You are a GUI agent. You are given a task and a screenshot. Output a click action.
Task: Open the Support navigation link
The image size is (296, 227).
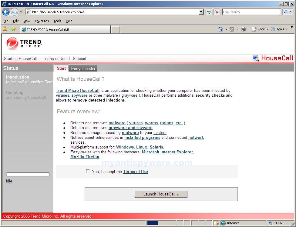(x=79, y=59)
